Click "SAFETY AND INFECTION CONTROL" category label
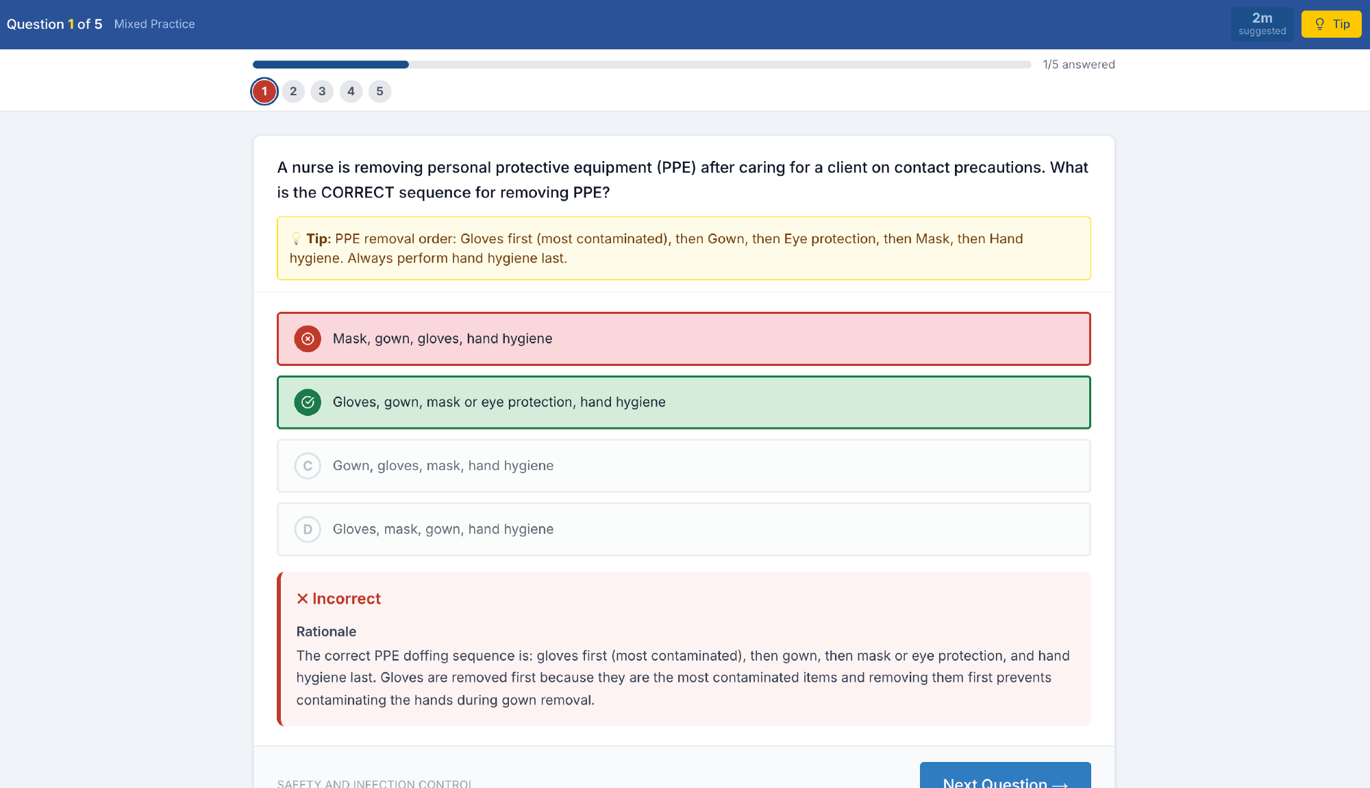This screenshot has height=788, width=1370. (375, 783)
